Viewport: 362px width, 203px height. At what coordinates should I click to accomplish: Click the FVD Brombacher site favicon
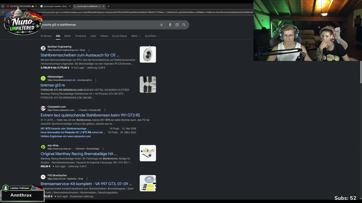pos(43,177)
